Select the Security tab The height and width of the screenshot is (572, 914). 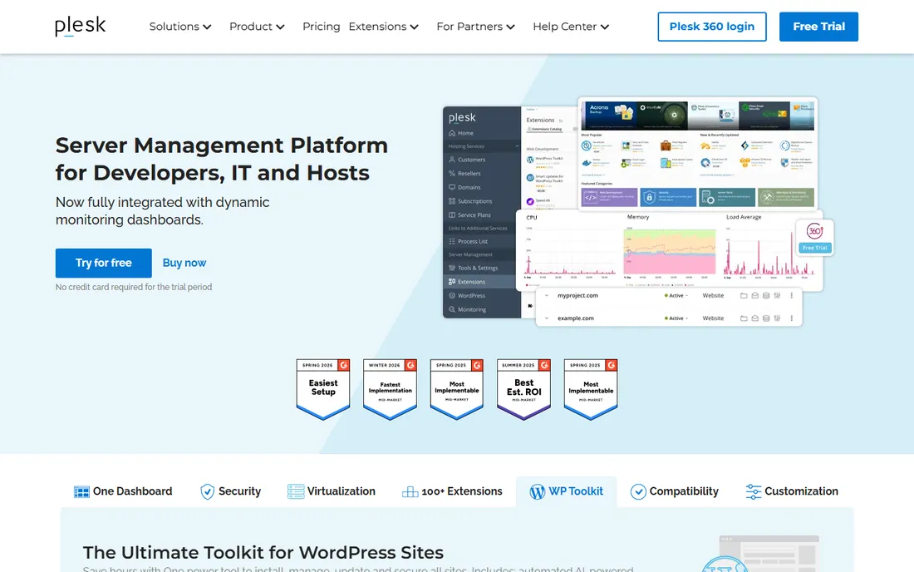[x=231, y=491]
